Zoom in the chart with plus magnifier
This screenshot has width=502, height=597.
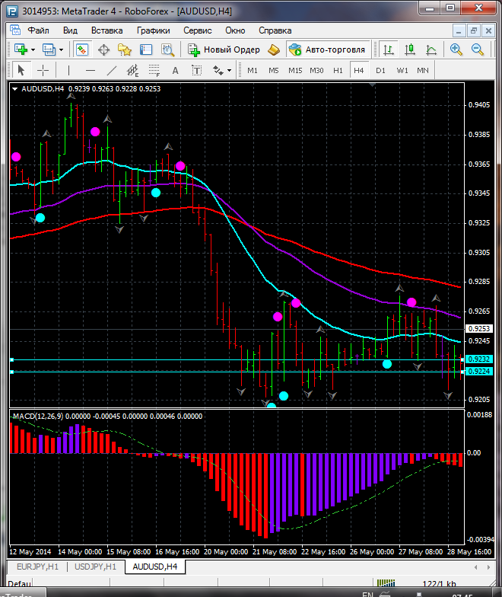click(x=456, y=50)
